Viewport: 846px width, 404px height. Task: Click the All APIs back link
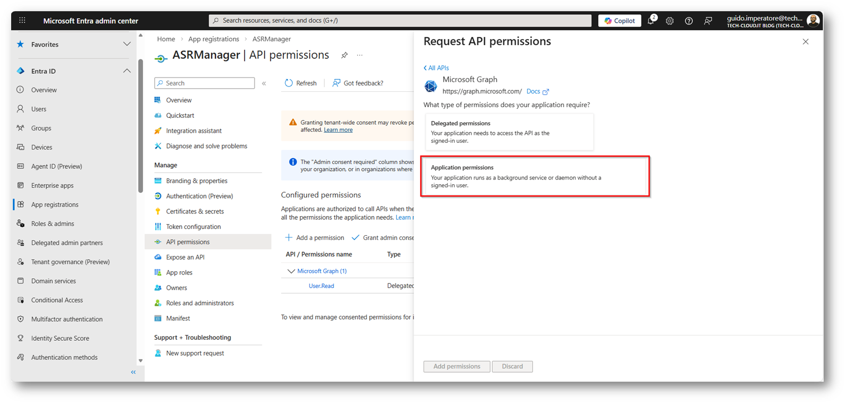(x=436, y=68)
